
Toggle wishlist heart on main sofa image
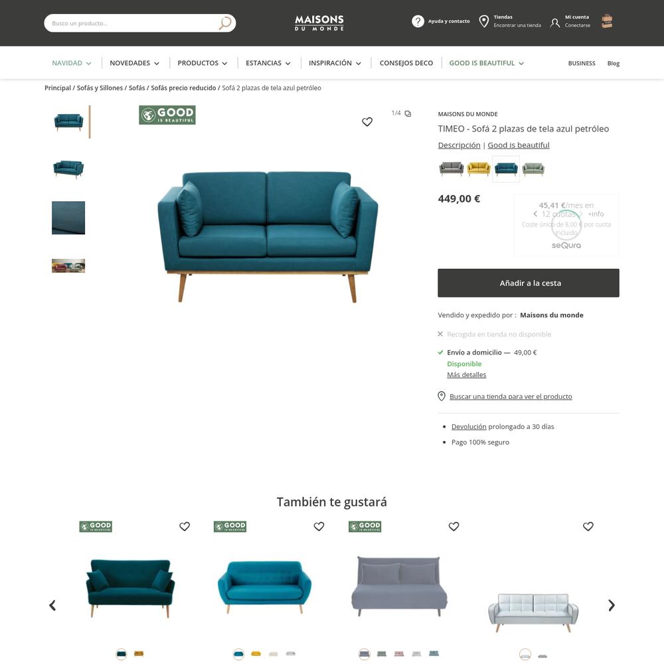(x=367, y=122)
